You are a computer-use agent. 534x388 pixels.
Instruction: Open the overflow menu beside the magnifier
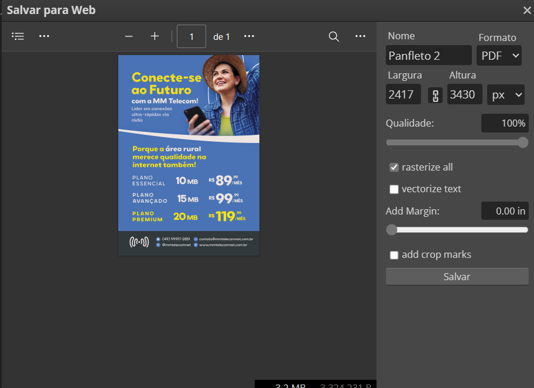[360, 36]
